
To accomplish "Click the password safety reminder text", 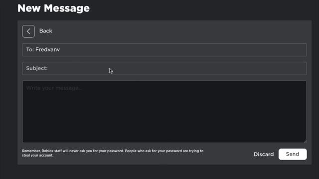I will [x=113, y=153].
